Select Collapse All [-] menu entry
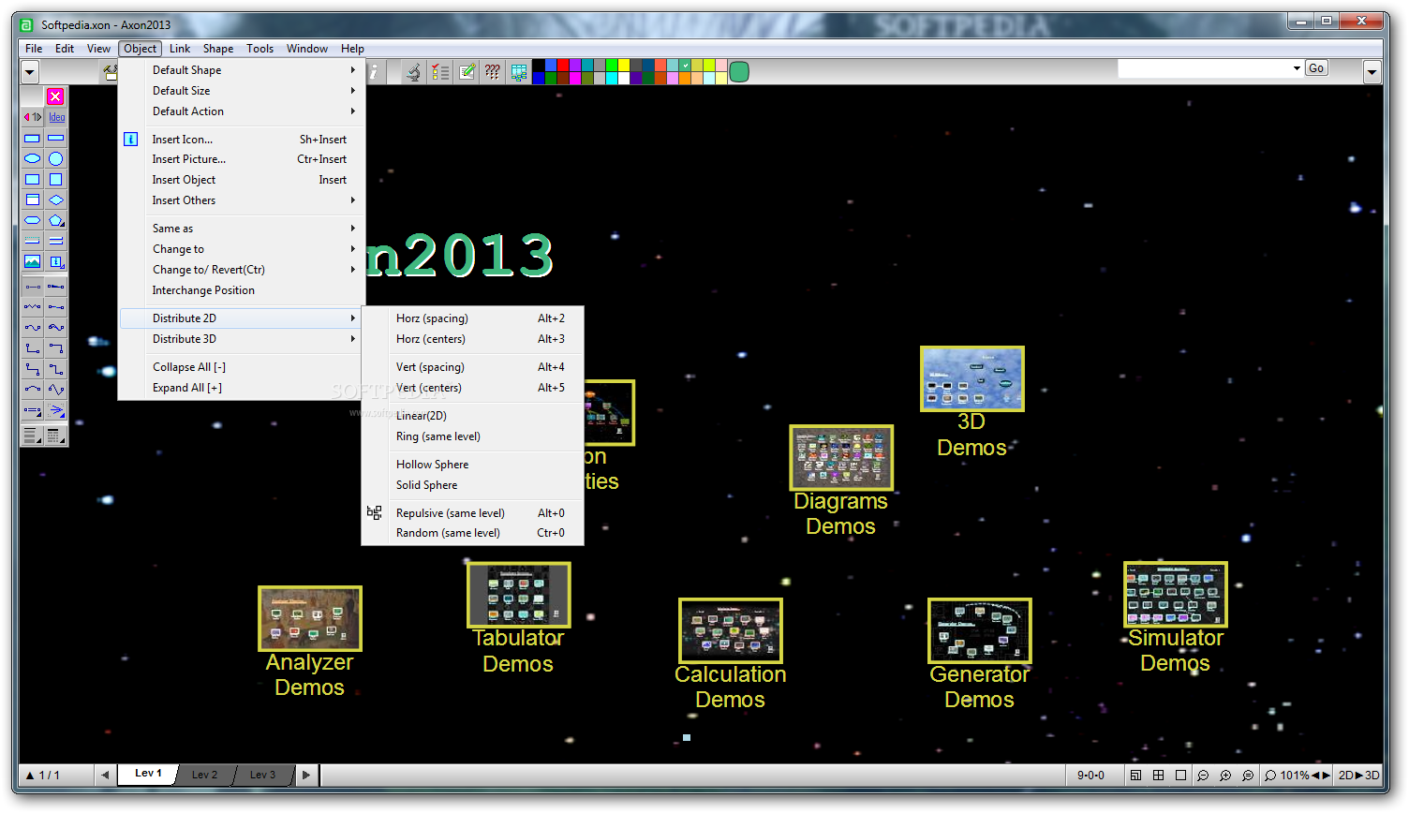Image resolution: width=1409 pixels, height=813 pixels. click(x=242, y=367)
